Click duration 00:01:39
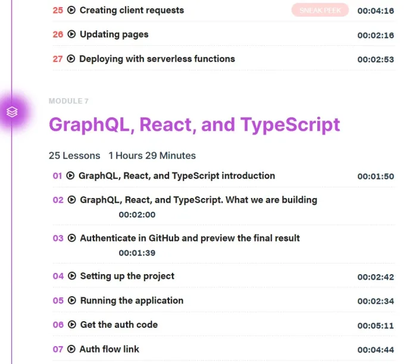The height and width of the screenshot is (364, 406). 137,253
